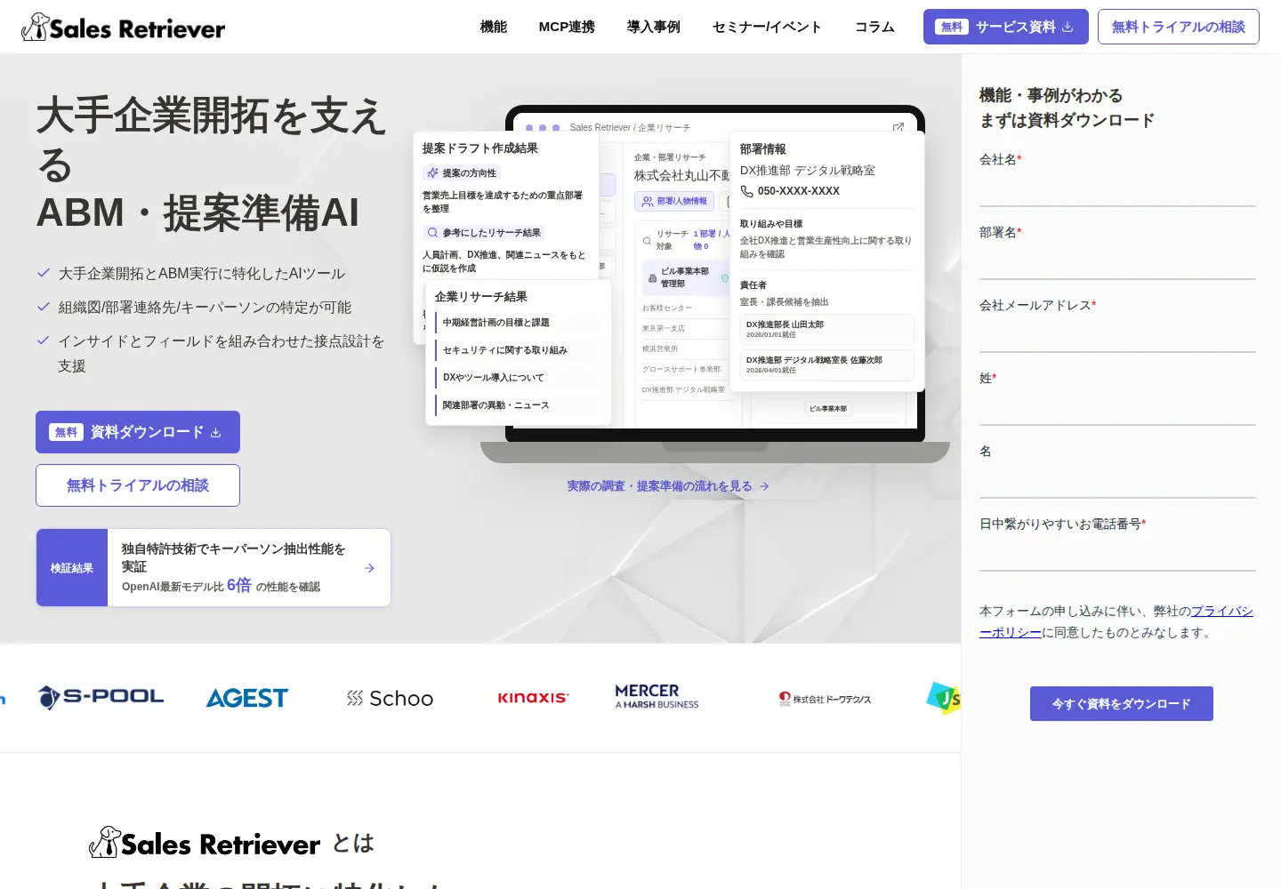Select セキュリティに関する取り組み research item
The image size is (1281, 889).
pos(518,350)
